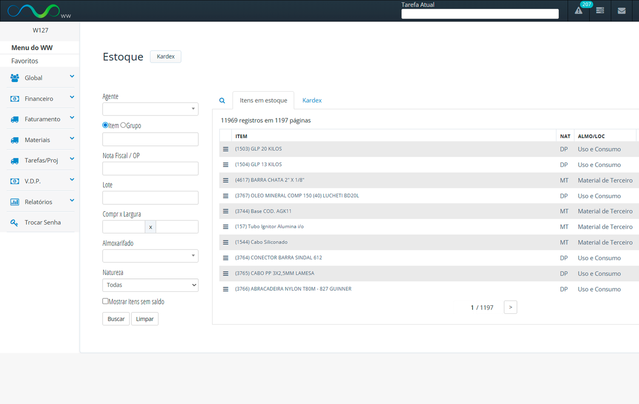Open row menu for GLP 20 KILOS

point(226,149)
